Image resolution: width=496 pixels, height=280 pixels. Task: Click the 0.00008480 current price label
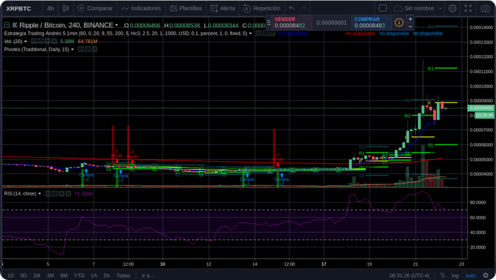pyautogui.click(x=481, y=108)
